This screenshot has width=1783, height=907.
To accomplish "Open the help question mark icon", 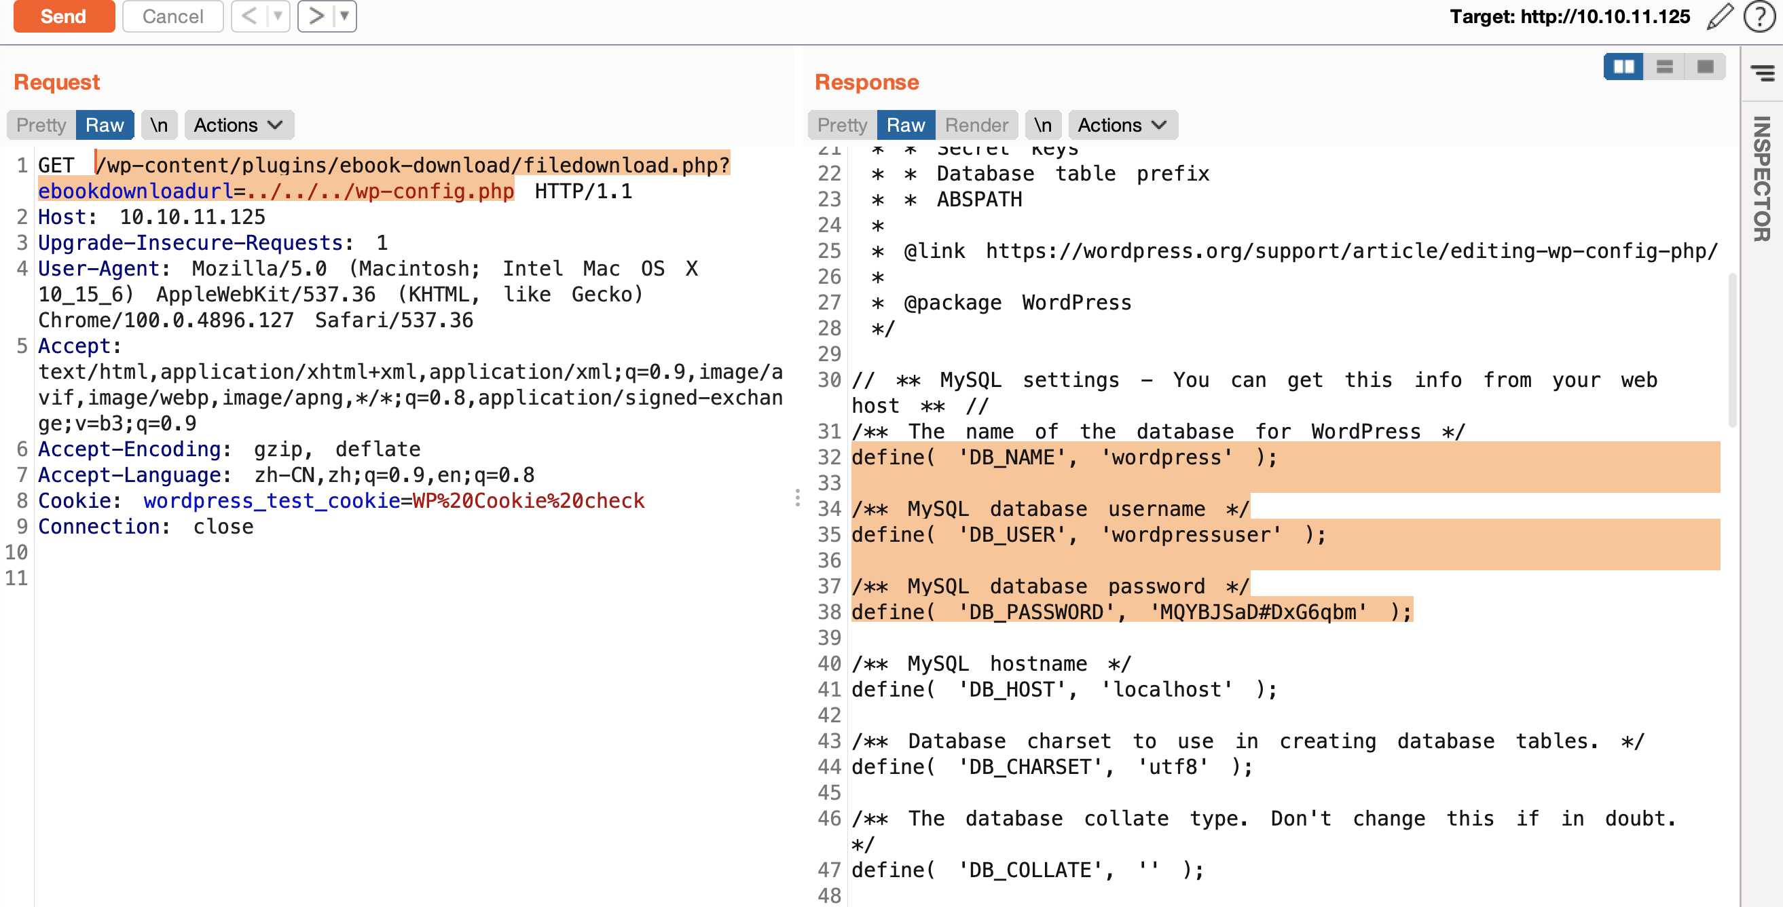I will pos(1759,16).
